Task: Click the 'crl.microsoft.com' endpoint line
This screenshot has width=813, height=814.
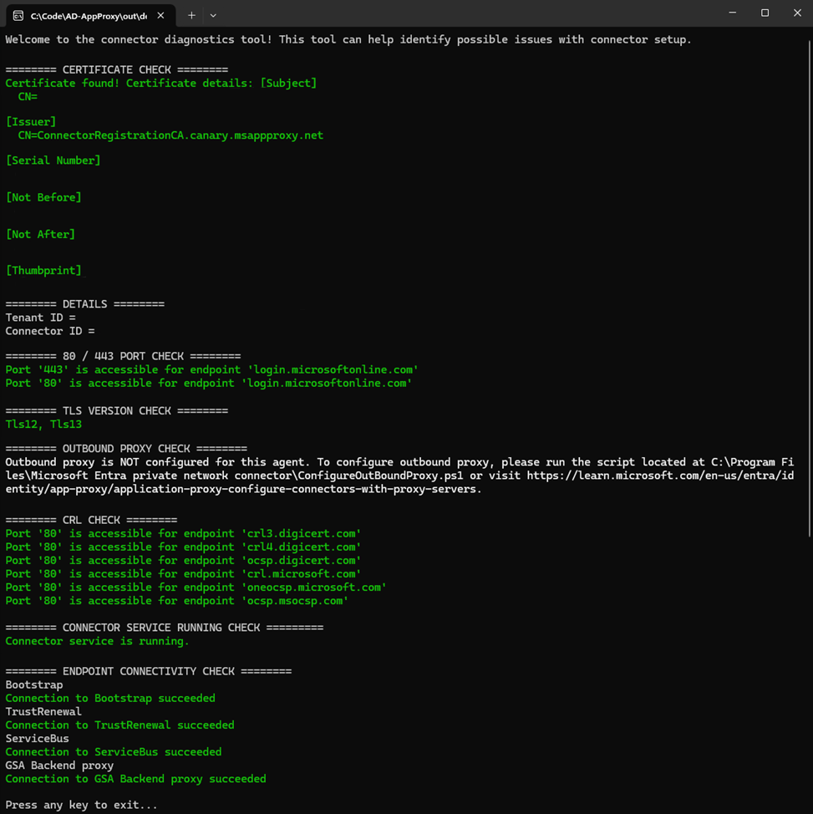Action: (x=183, y=574)
